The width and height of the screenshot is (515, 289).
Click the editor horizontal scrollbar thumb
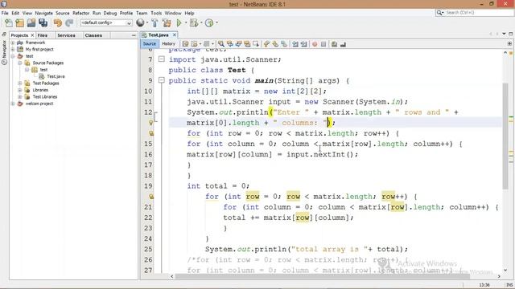tap(322, 276)
